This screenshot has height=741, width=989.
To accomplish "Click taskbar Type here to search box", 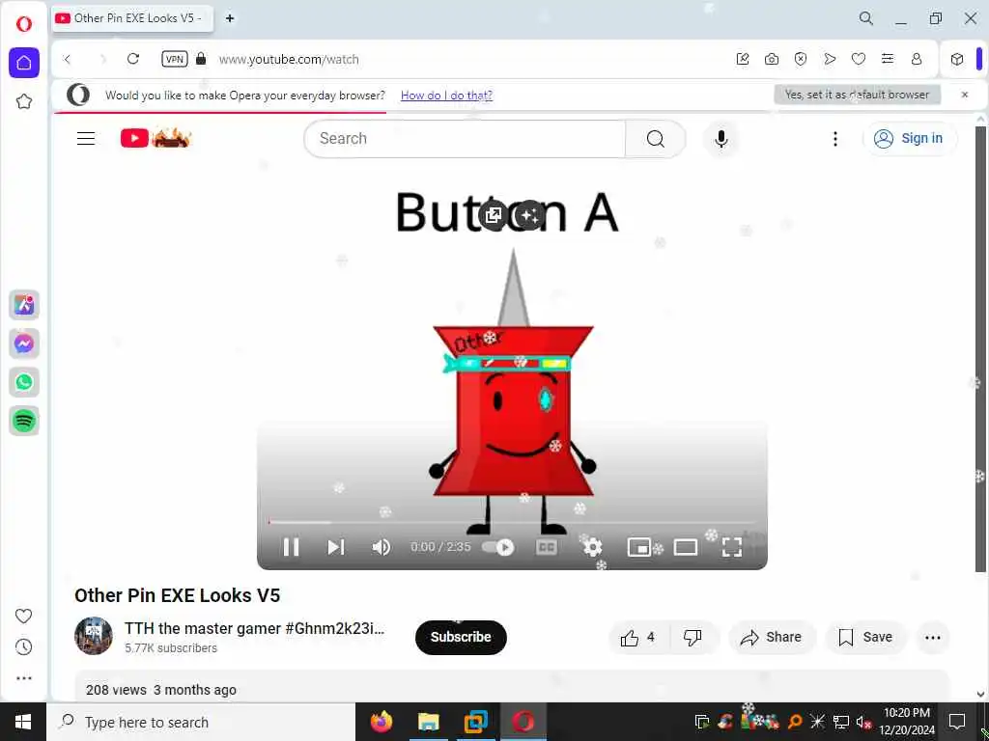I will pos(201,722).
